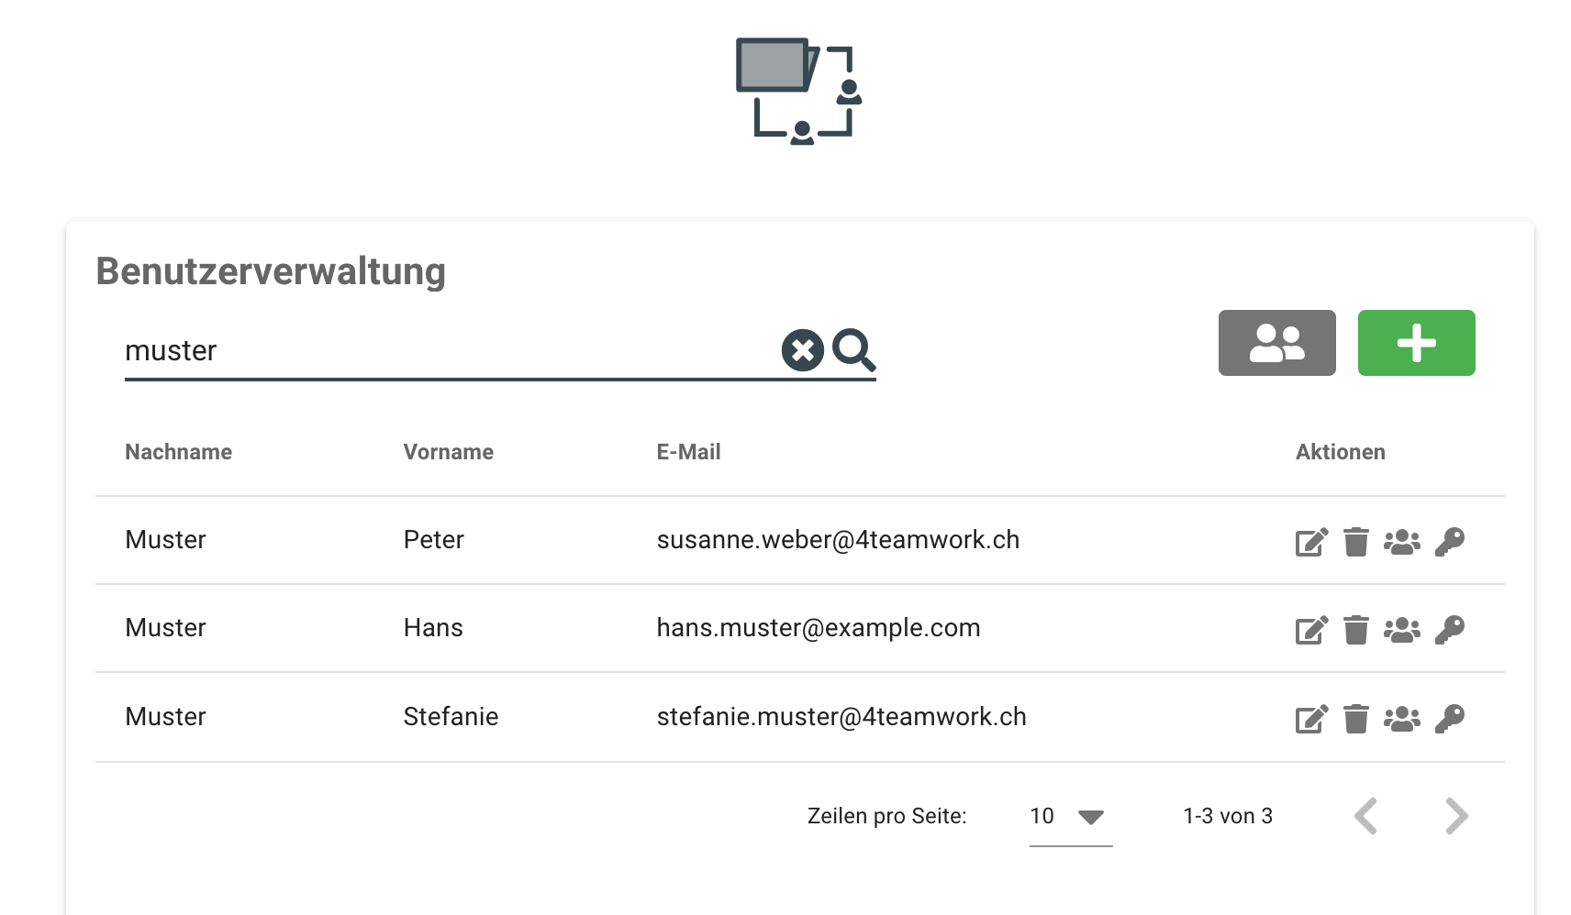Screen dimensions: 1571x915
Task: Click key icon for Peter Muster
Action: tap(1449, 542)
